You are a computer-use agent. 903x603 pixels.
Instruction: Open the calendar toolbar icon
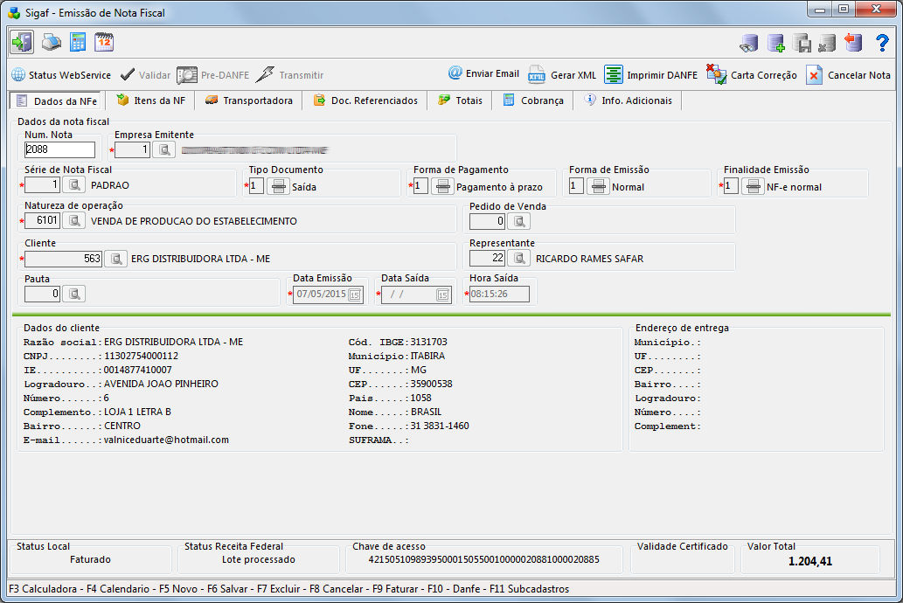[104, 42]
